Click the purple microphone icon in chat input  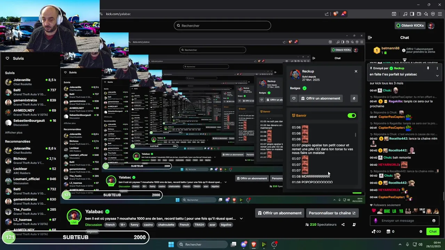click(x=376, y=220)
